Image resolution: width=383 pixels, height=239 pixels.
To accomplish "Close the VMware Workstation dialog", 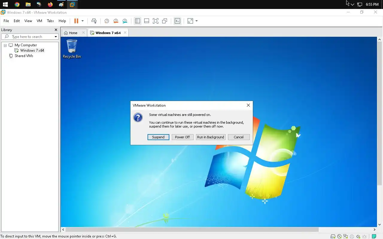I will pyautogui.click(x=248, y=105).
